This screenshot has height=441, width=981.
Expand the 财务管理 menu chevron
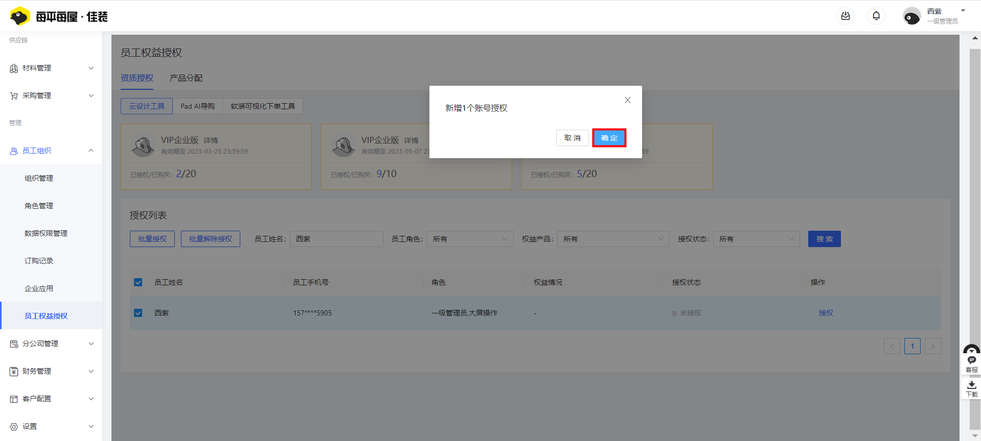(91, 372)
